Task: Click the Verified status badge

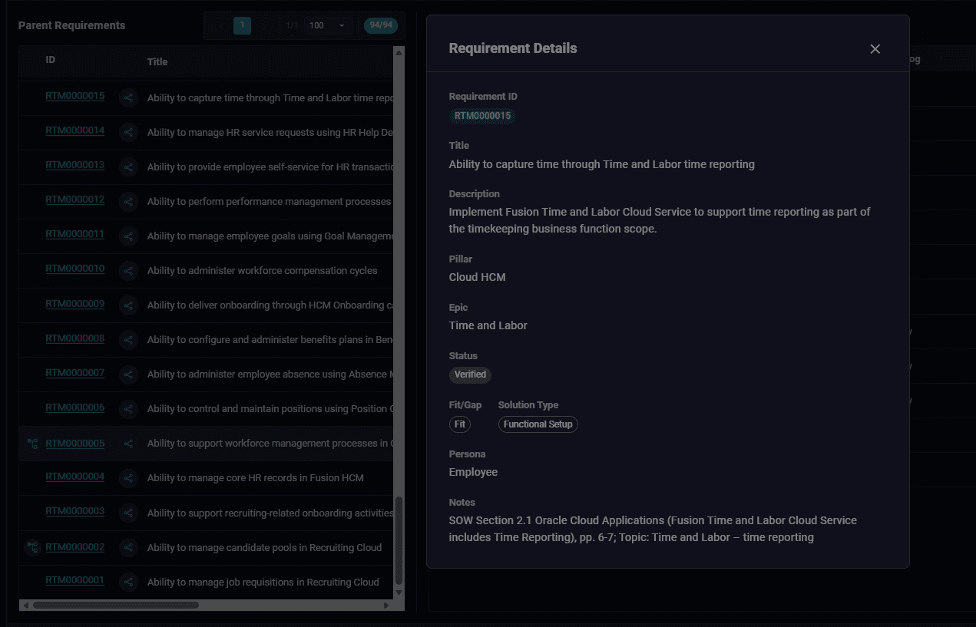Action: pyautogui.click(x=470, y=375)
